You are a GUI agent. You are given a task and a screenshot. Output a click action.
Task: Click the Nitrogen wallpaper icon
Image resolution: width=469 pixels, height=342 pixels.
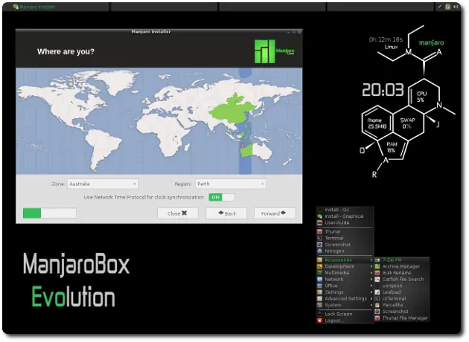320,251
